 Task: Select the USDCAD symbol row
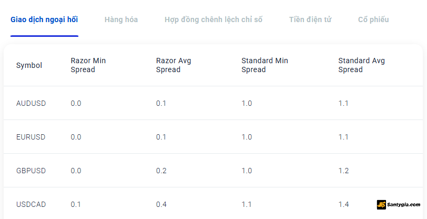point(213,203)
